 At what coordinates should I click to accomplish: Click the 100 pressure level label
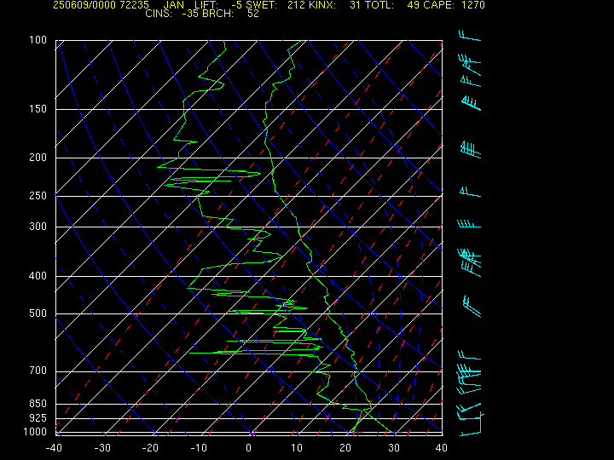pyautogui.click(x=38, y=40)
